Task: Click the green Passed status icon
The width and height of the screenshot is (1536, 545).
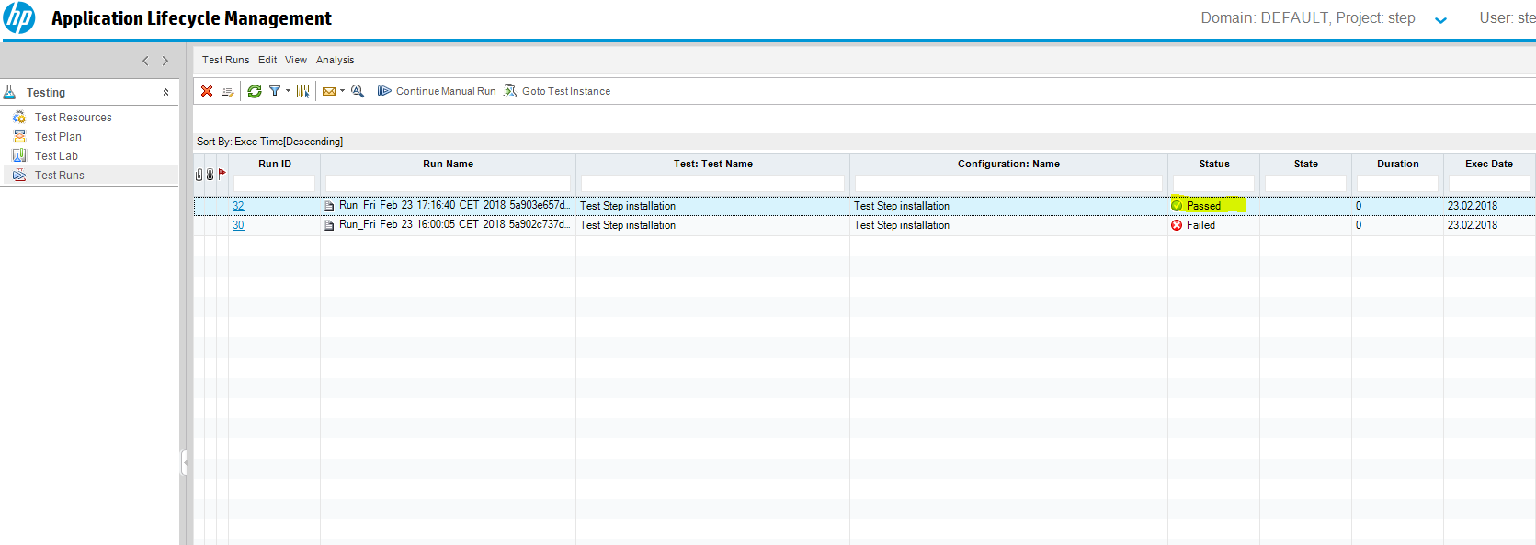Action: tap(1177, 206)
